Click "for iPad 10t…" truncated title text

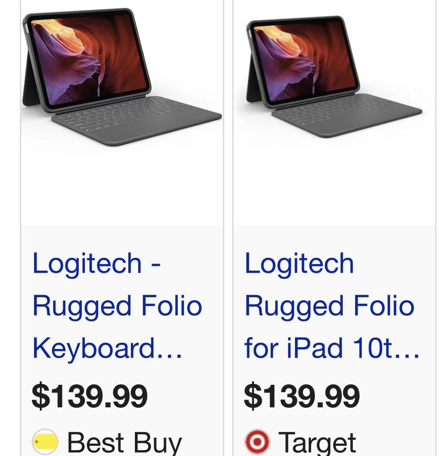tap(332, 348)
